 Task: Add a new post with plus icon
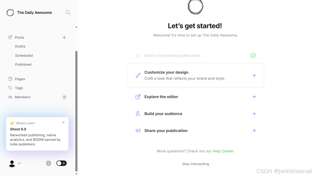[64, 37]
